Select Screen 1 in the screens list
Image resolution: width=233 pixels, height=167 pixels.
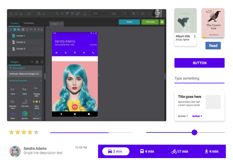[x=26, y=36]
